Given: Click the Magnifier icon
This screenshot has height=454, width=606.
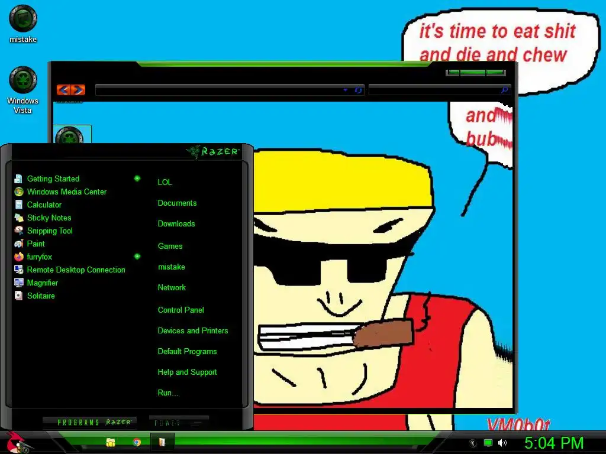Looking at the screenshot, I should [x=18, y=283].
